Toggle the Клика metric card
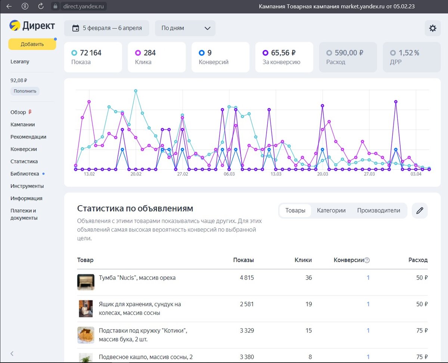 [157, 57]
